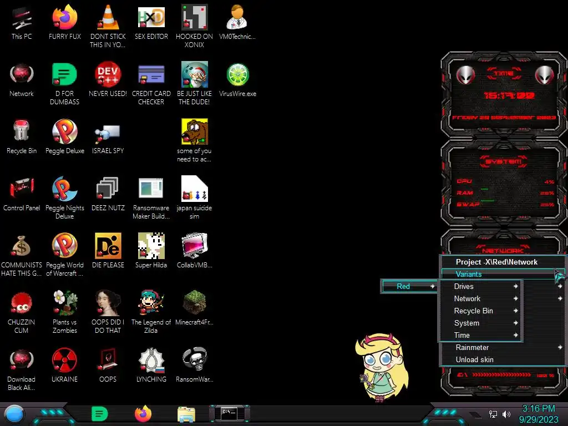Open the taskbar clock showing 3:16 PM

coord(538,414)
